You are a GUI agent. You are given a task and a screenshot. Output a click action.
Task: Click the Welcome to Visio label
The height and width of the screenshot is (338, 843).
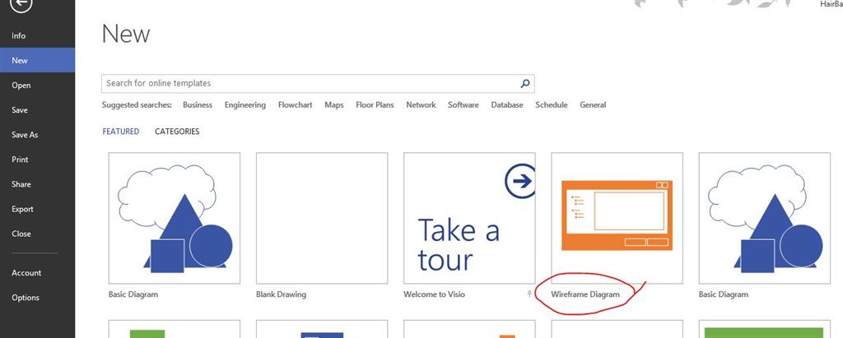coord(435,294)
